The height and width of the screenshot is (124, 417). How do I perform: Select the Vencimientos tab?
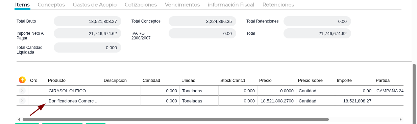tap(182, 5)
